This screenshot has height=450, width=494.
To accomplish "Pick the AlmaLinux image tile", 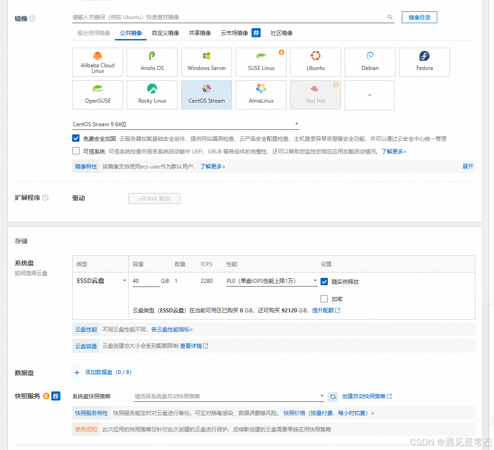I will coord(261,95).
